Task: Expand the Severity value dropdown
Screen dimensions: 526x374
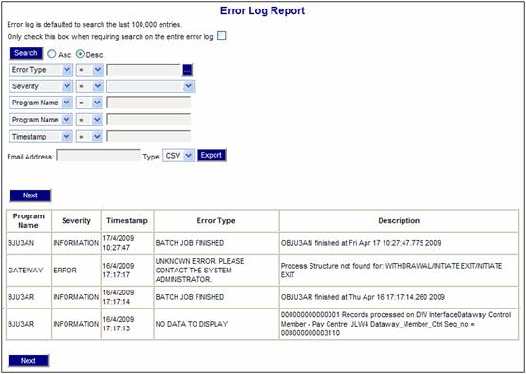Action: pos(150,86)
